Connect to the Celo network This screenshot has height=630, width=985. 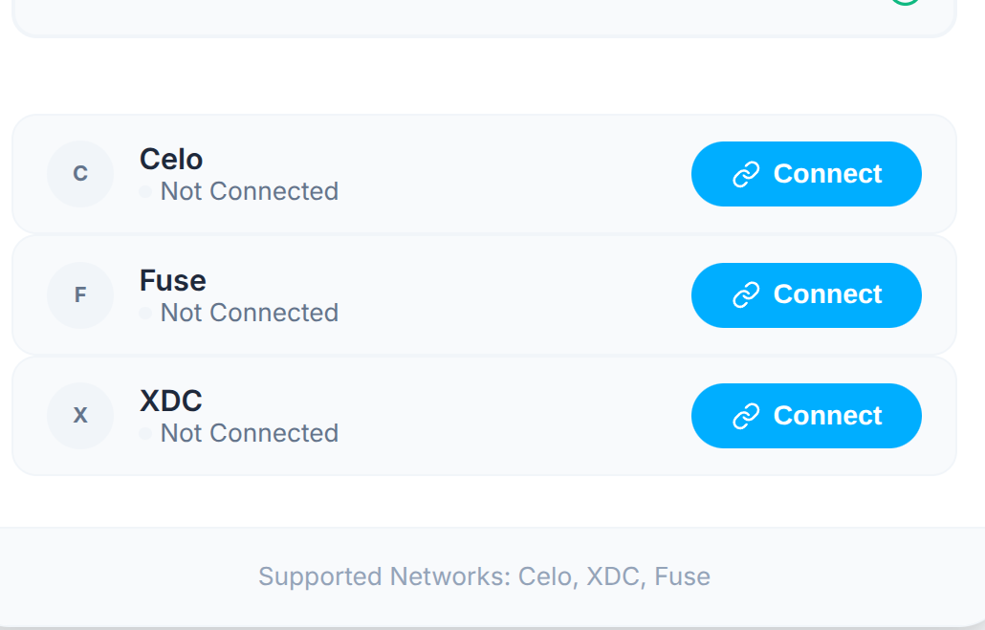[x=806, y=174]
